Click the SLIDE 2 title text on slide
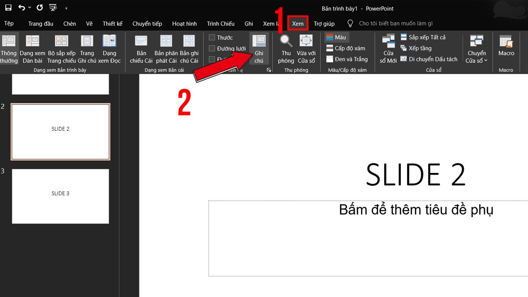528x297 pixels. (416, 175)
